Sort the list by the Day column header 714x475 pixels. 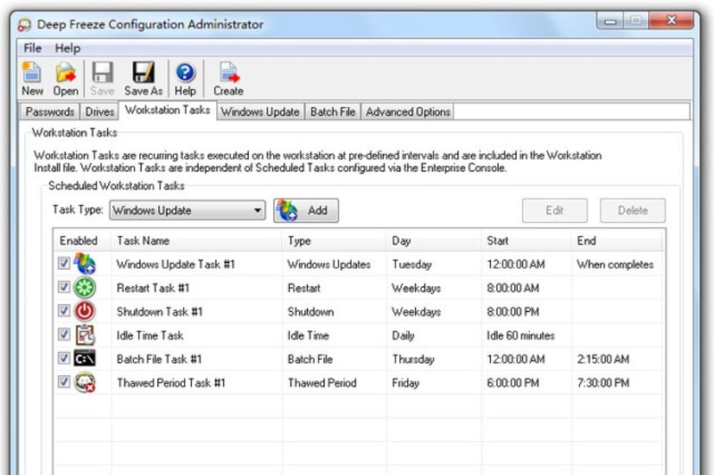click(x=400, y=241)
